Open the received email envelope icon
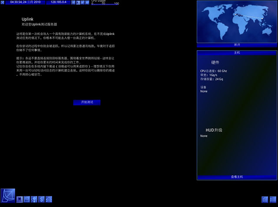This screenshot has width=278, height=207. (x=273, y=200)
